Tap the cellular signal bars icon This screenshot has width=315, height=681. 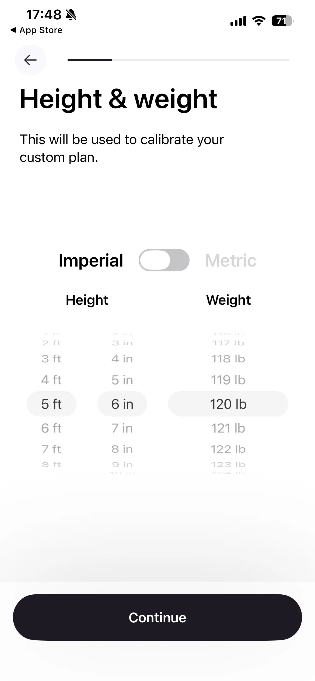238,21
